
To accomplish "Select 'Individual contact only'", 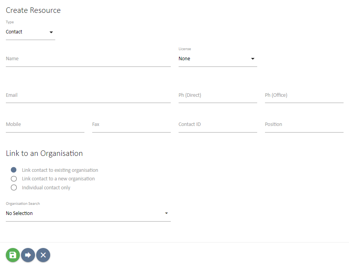I will [x=14, y=187].
